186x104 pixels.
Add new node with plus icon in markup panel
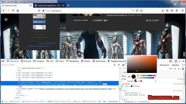pyautogui.click(x=115, y=65)
